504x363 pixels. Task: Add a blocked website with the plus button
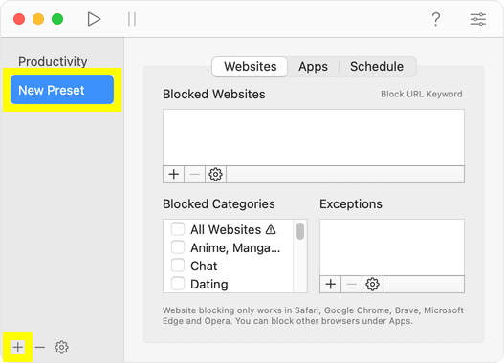(173, 174)
